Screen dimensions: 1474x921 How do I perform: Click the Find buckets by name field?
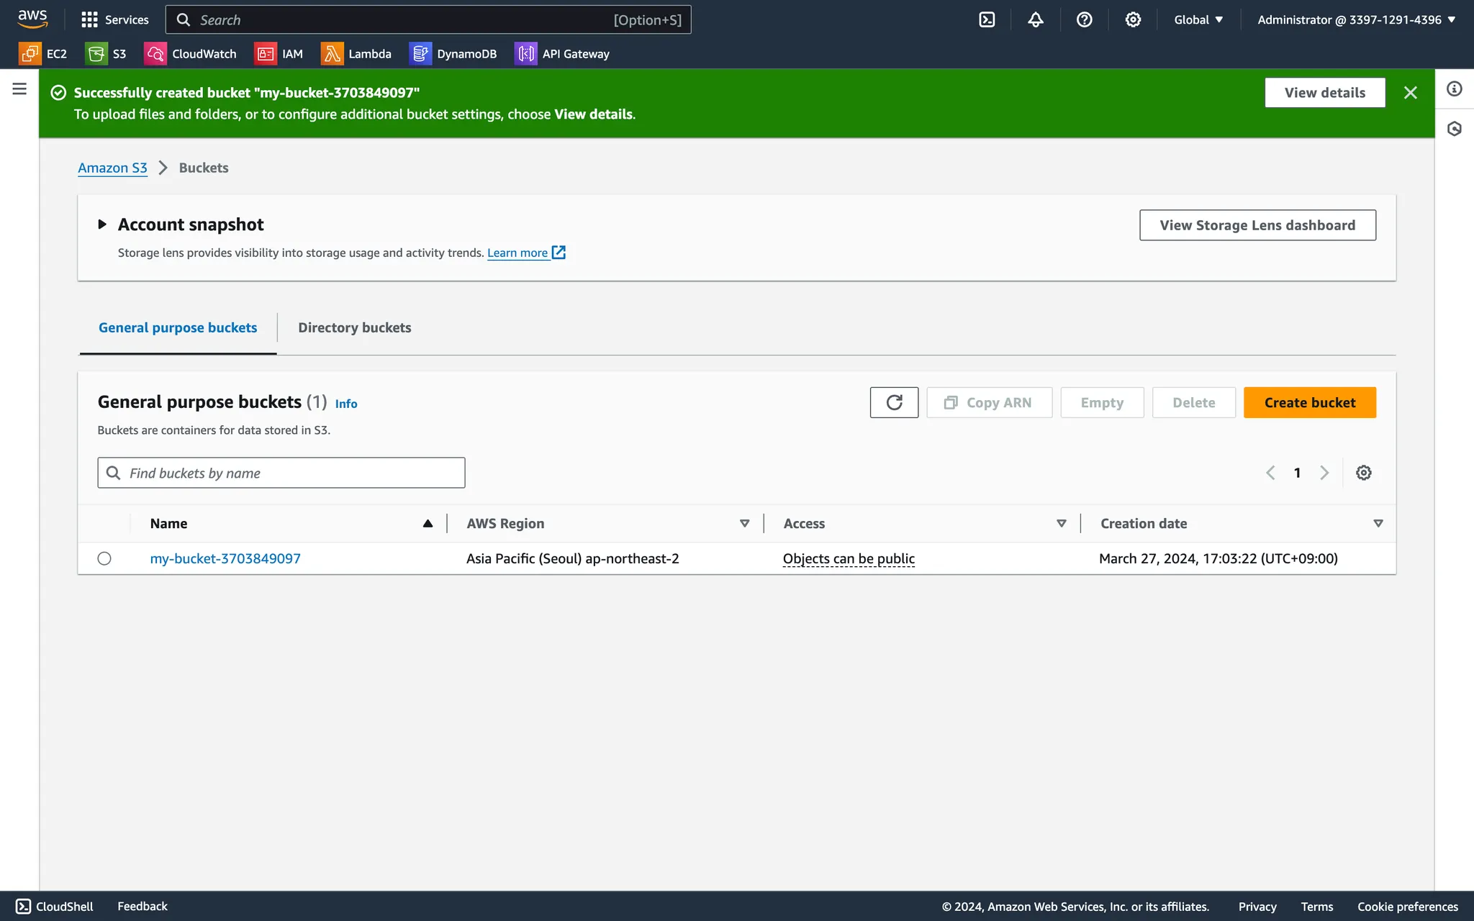point(281,473)
